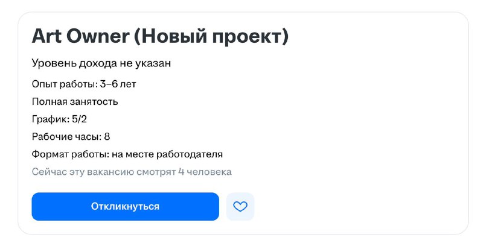Click the word "Art" in the heading
This screenshot has width=483, height=243.
coord(45,37)
